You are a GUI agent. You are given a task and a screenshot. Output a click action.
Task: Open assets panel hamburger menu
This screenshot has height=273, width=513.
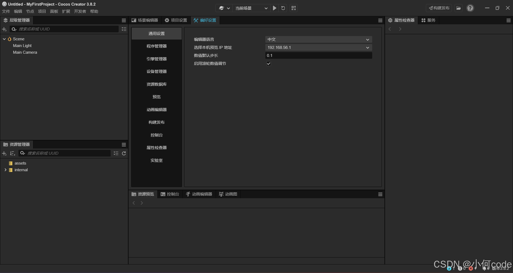pos(124,145)
